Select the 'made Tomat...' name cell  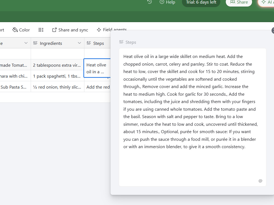point(15,65)
